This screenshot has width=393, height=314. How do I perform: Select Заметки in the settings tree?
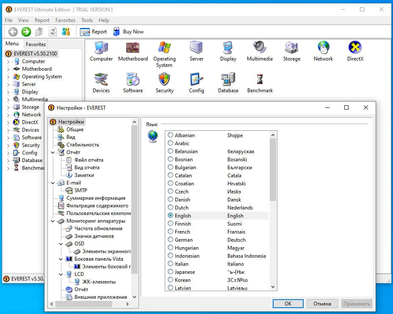84,175
